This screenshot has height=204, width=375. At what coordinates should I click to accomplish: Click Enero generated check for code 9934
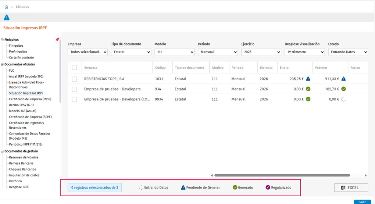pos(308,99)
